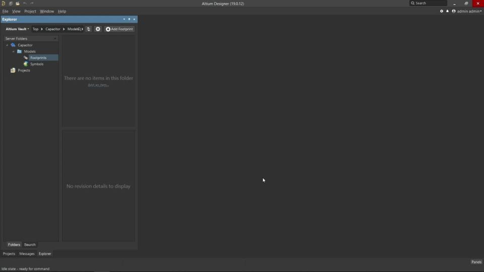Restore down the Altium Designer window

[466, 4]
